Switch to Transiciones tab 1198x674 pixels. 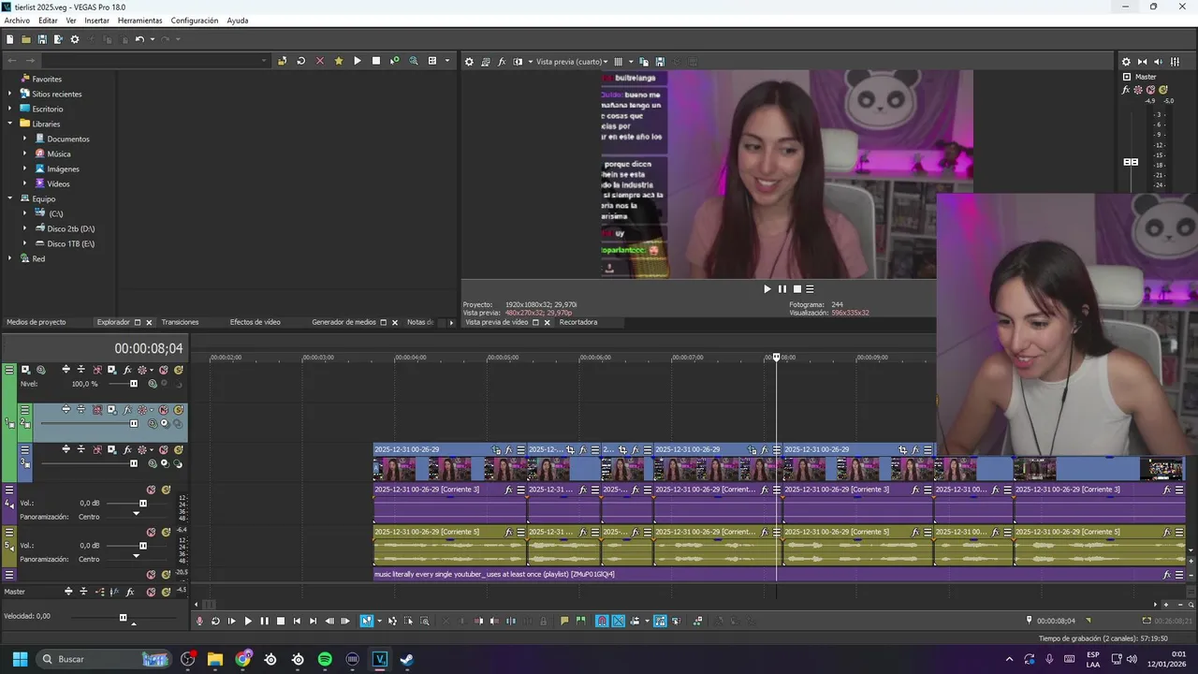[180, 322]
